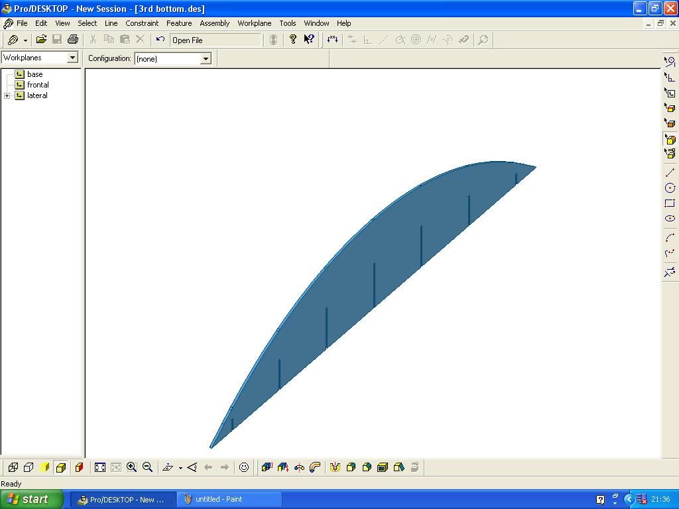Image resolution: width=679 pixels, height=509 pixels.
Task: Select the Sketch Dimension tool
Action: click(332, 40)
